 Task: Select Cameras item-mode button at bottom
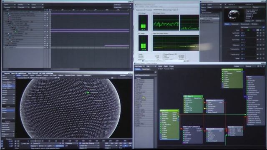pyautogui.click(x=59, y=146)
